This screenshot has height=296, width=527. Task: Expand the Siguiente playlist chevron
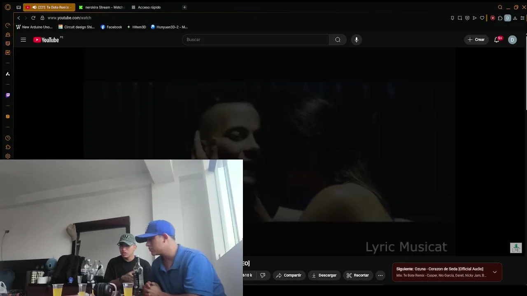click(494, 272)
